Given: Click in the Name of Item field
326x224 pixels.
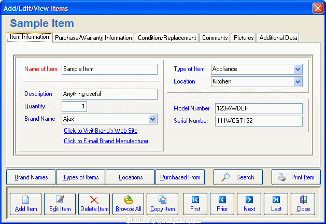Looking at the screenshot, I should pos(109,69).
